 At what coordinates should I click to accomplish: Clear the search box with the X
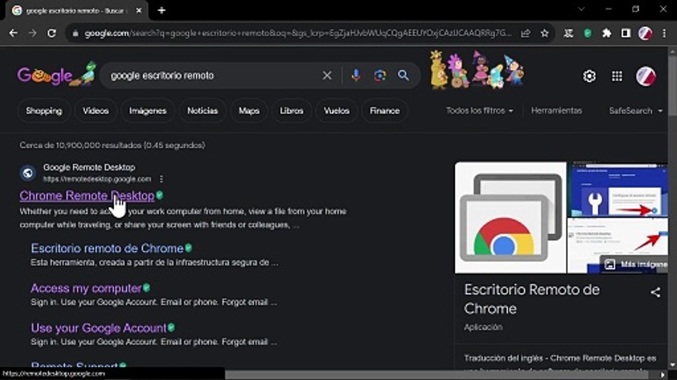(x=327, y=75)
